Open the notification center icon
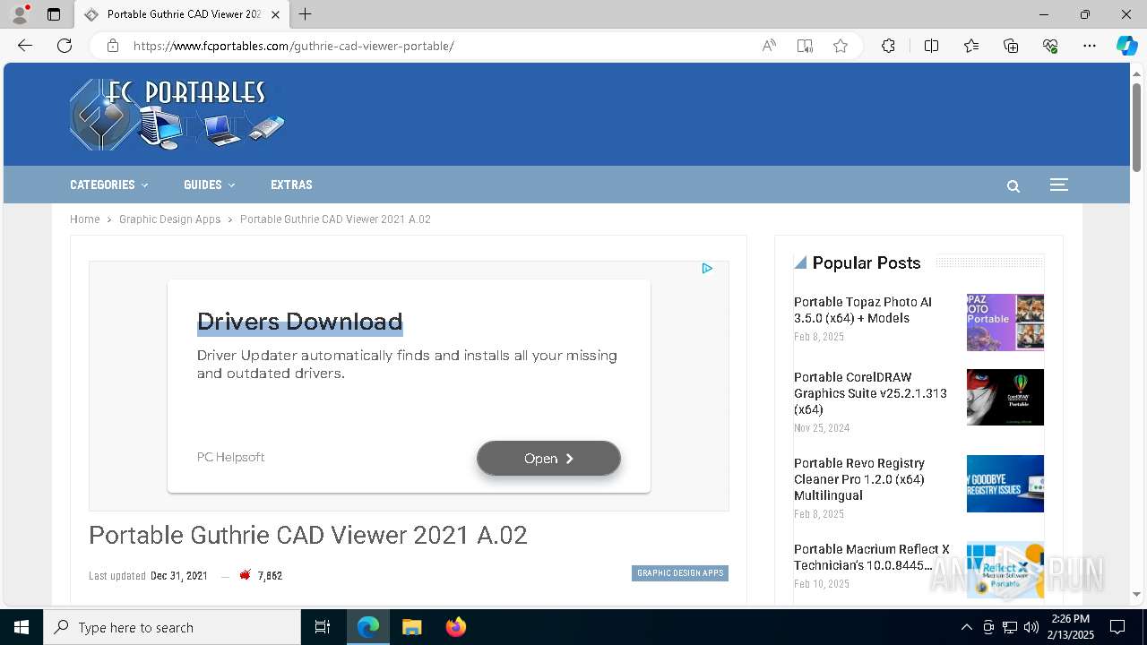The image size is (1147, 645). click(x=1117, y=627)
